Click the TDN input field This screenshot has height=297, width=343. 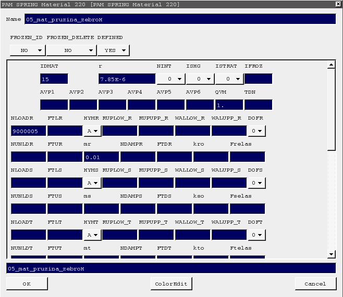[259, 105]
